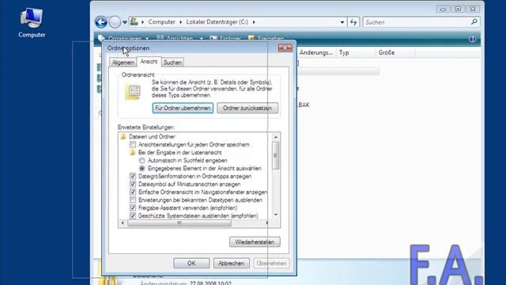Click scroll-down arrow in settings list
The width and height of the screenshot is (506, 285).
(x=276, y=215)
